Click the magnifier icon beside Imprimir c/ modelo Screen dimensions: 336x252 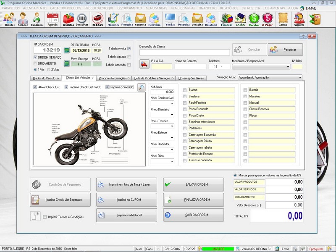[142, 87]
